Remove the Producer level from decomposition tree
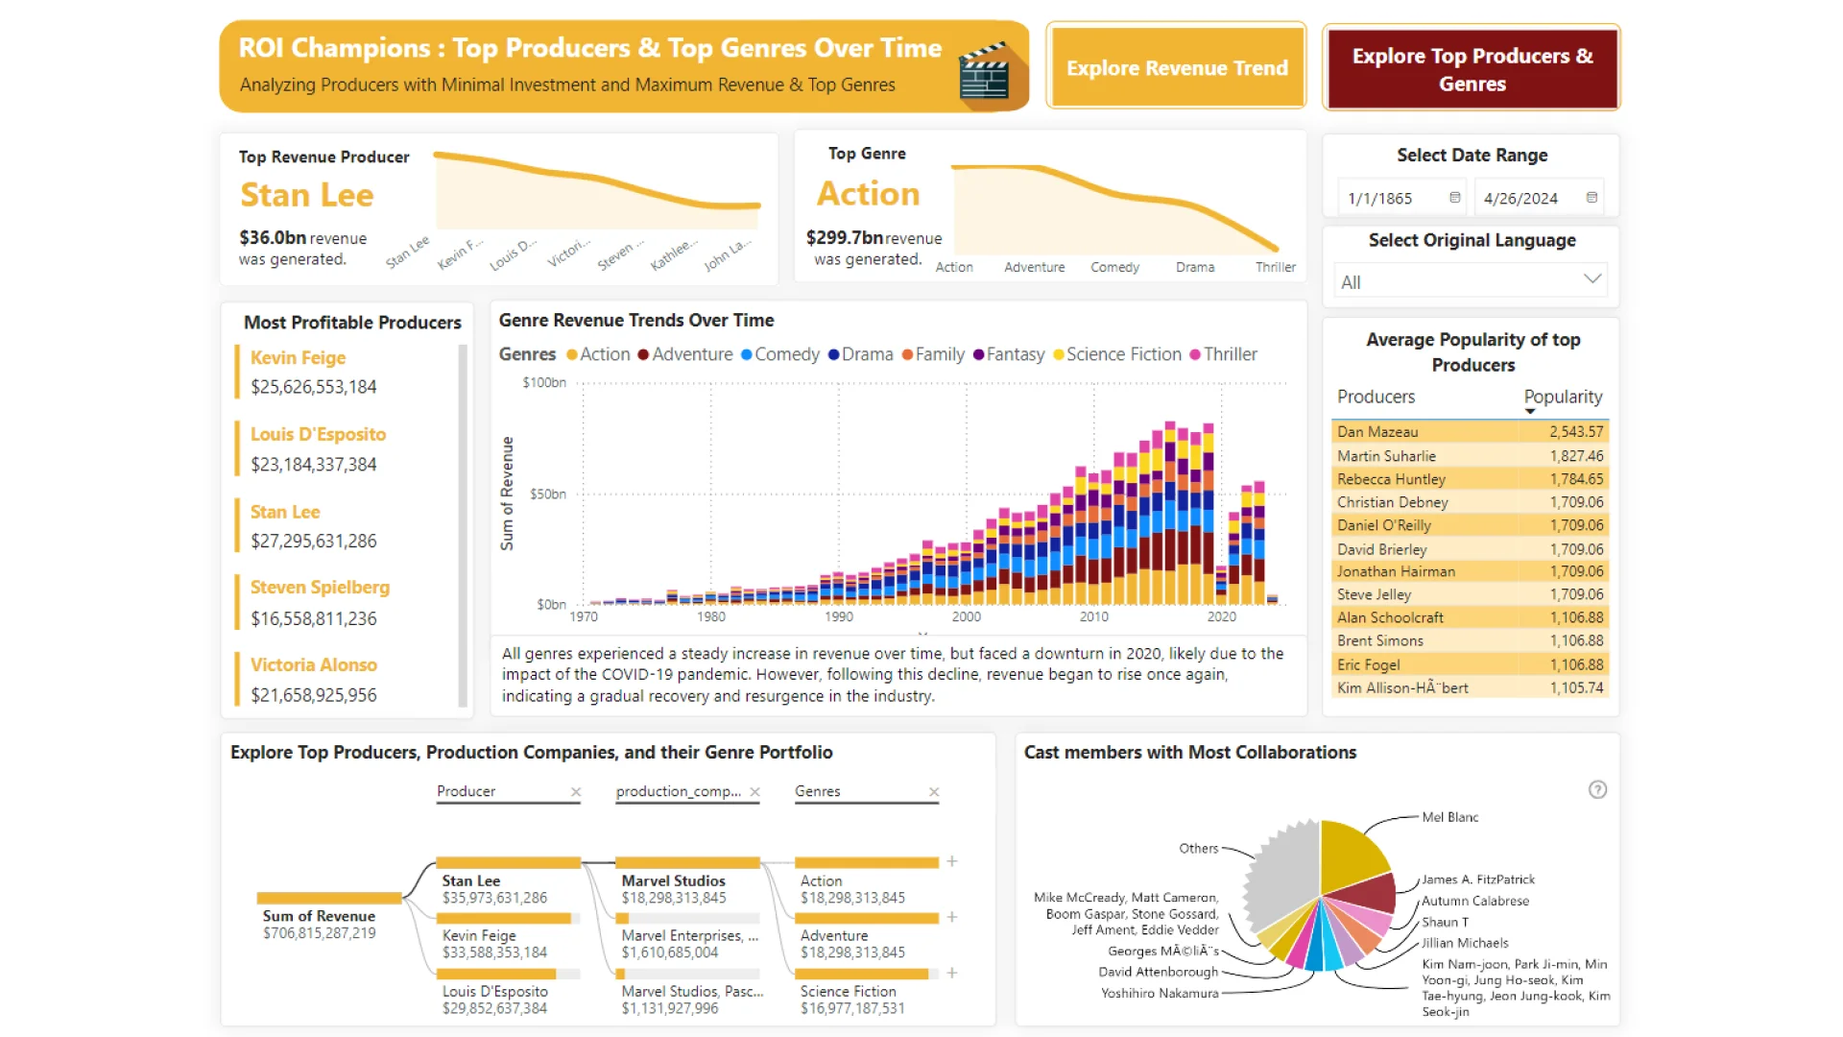This screenshot has height=1037, width=1843. point(576,792)
